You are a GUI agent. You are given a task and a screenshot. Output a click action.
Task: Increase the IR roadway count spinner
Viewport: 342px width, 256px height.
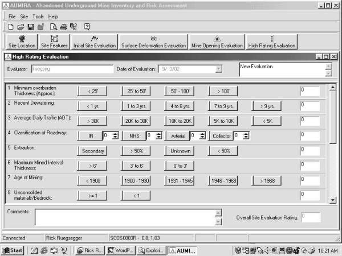pyautogui.click(x=115, y=134)
